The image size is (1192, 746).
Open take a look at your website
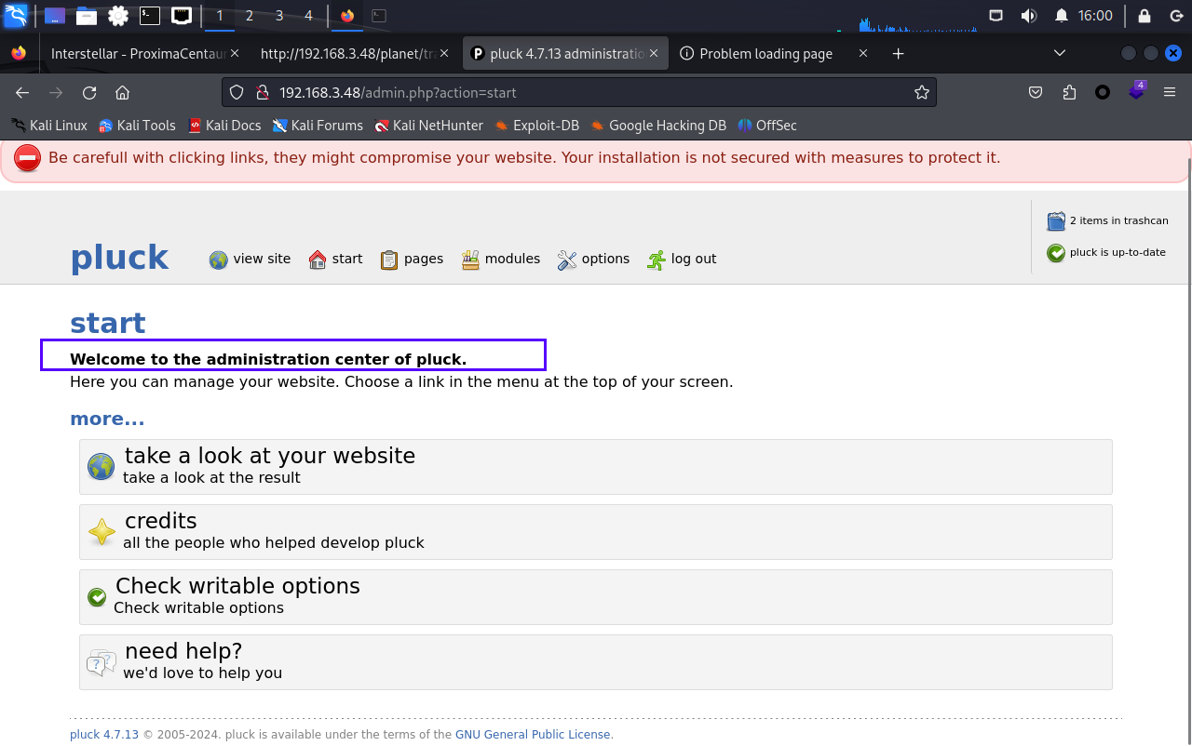tap(596, 467)
